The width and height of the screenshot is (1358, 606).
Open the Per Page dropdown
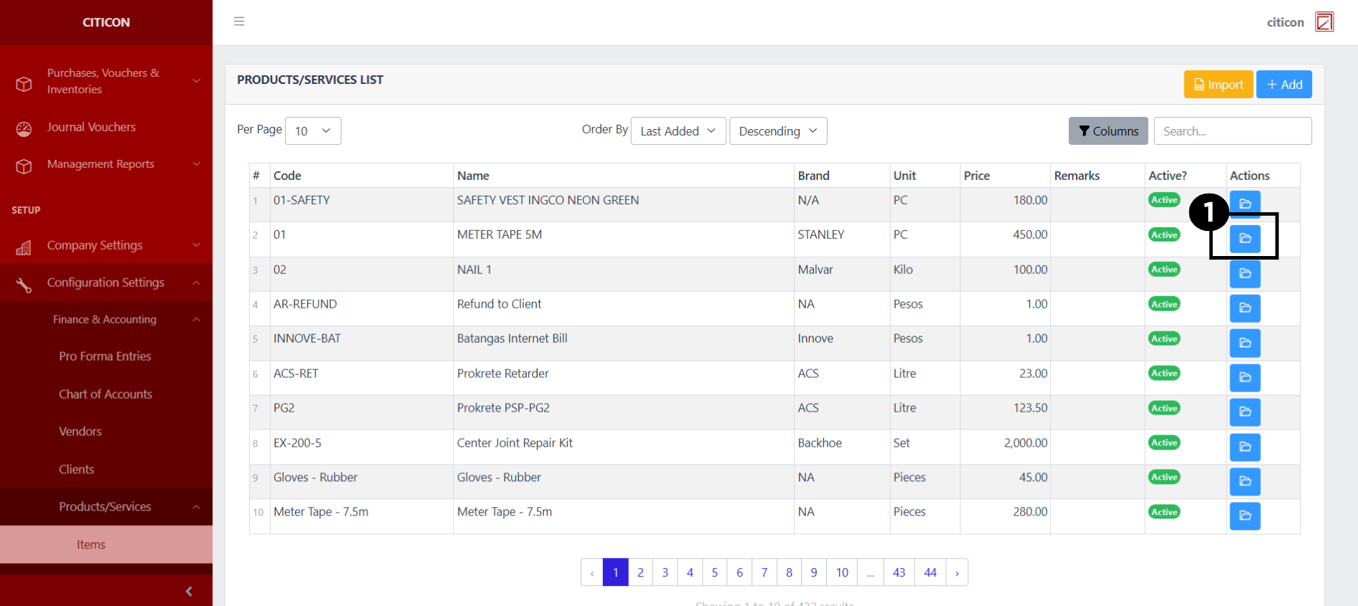tap(313, 131)
